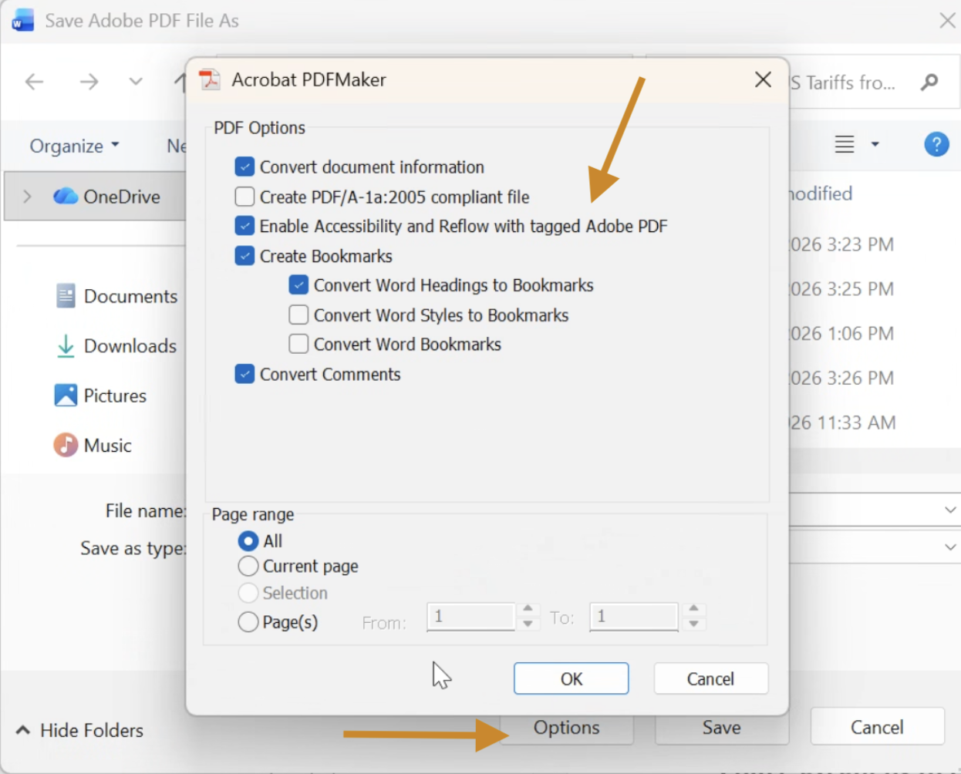Open the Organize menu
The image size is (961, 774).
pos(74,146)
